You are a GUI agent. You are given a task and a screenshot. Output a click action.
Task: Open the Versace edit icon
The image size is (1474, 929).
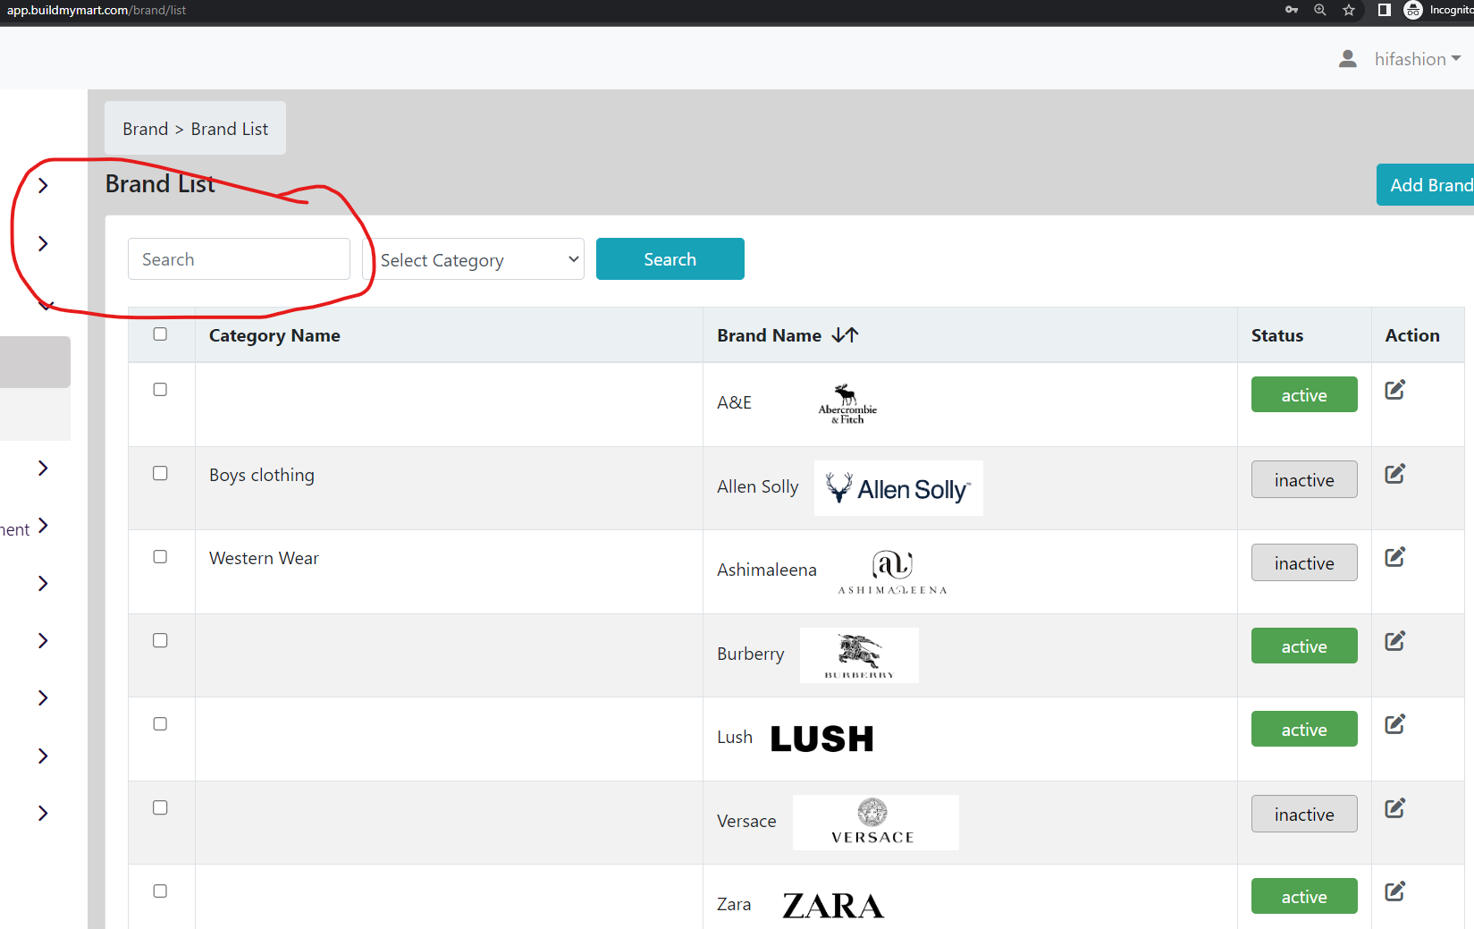click(1394, 808)
